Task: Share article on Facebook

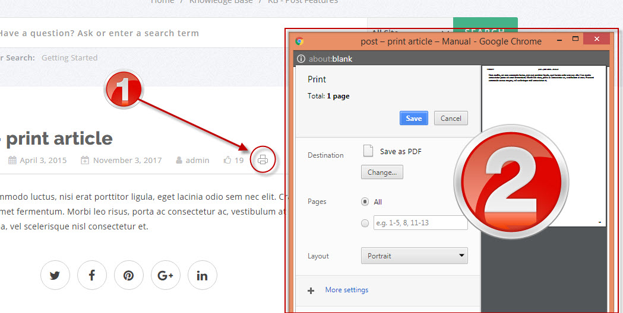Action: [92, 275]
